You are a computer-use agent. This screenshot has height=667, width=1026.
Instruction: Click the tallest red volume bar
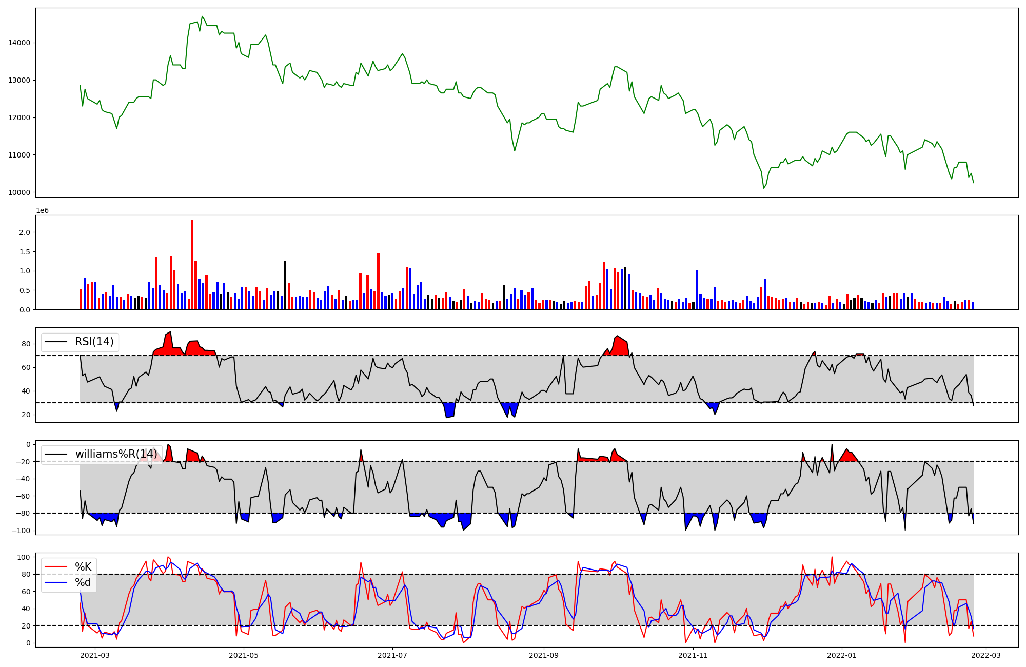pos(192,264)
